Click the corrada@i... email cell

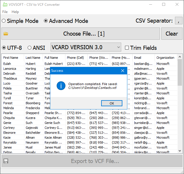pyautogui.click(x=143, y=113)
